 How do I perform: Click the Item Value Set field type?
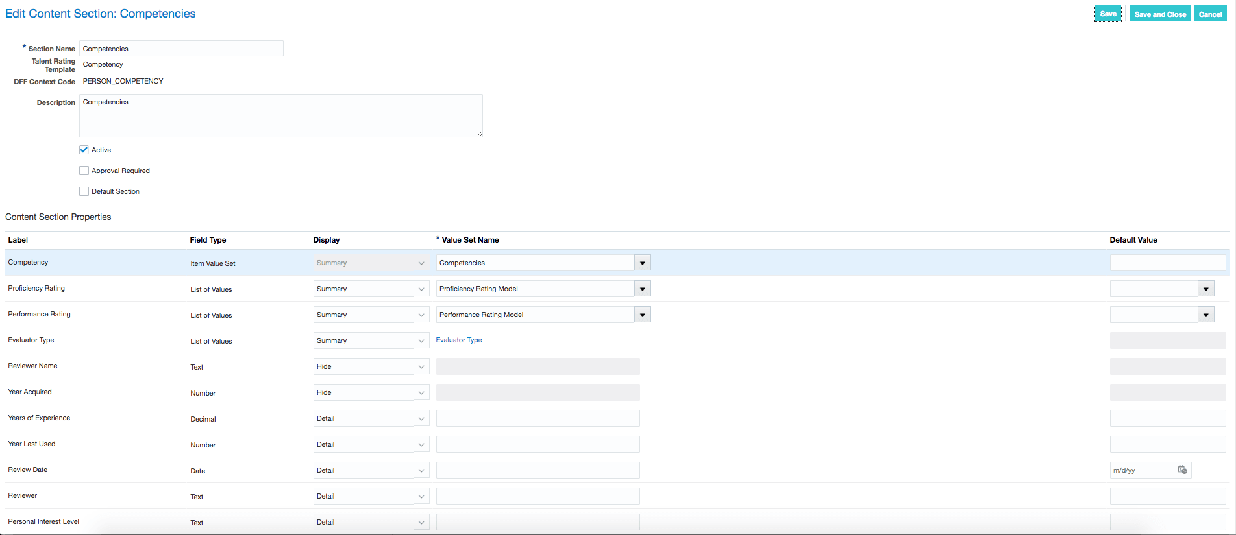coord(213,263)
